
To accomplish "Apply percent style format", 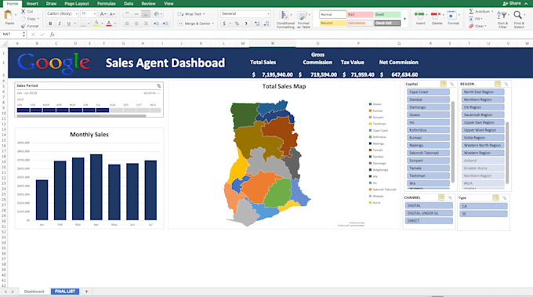I will [237, 24].
